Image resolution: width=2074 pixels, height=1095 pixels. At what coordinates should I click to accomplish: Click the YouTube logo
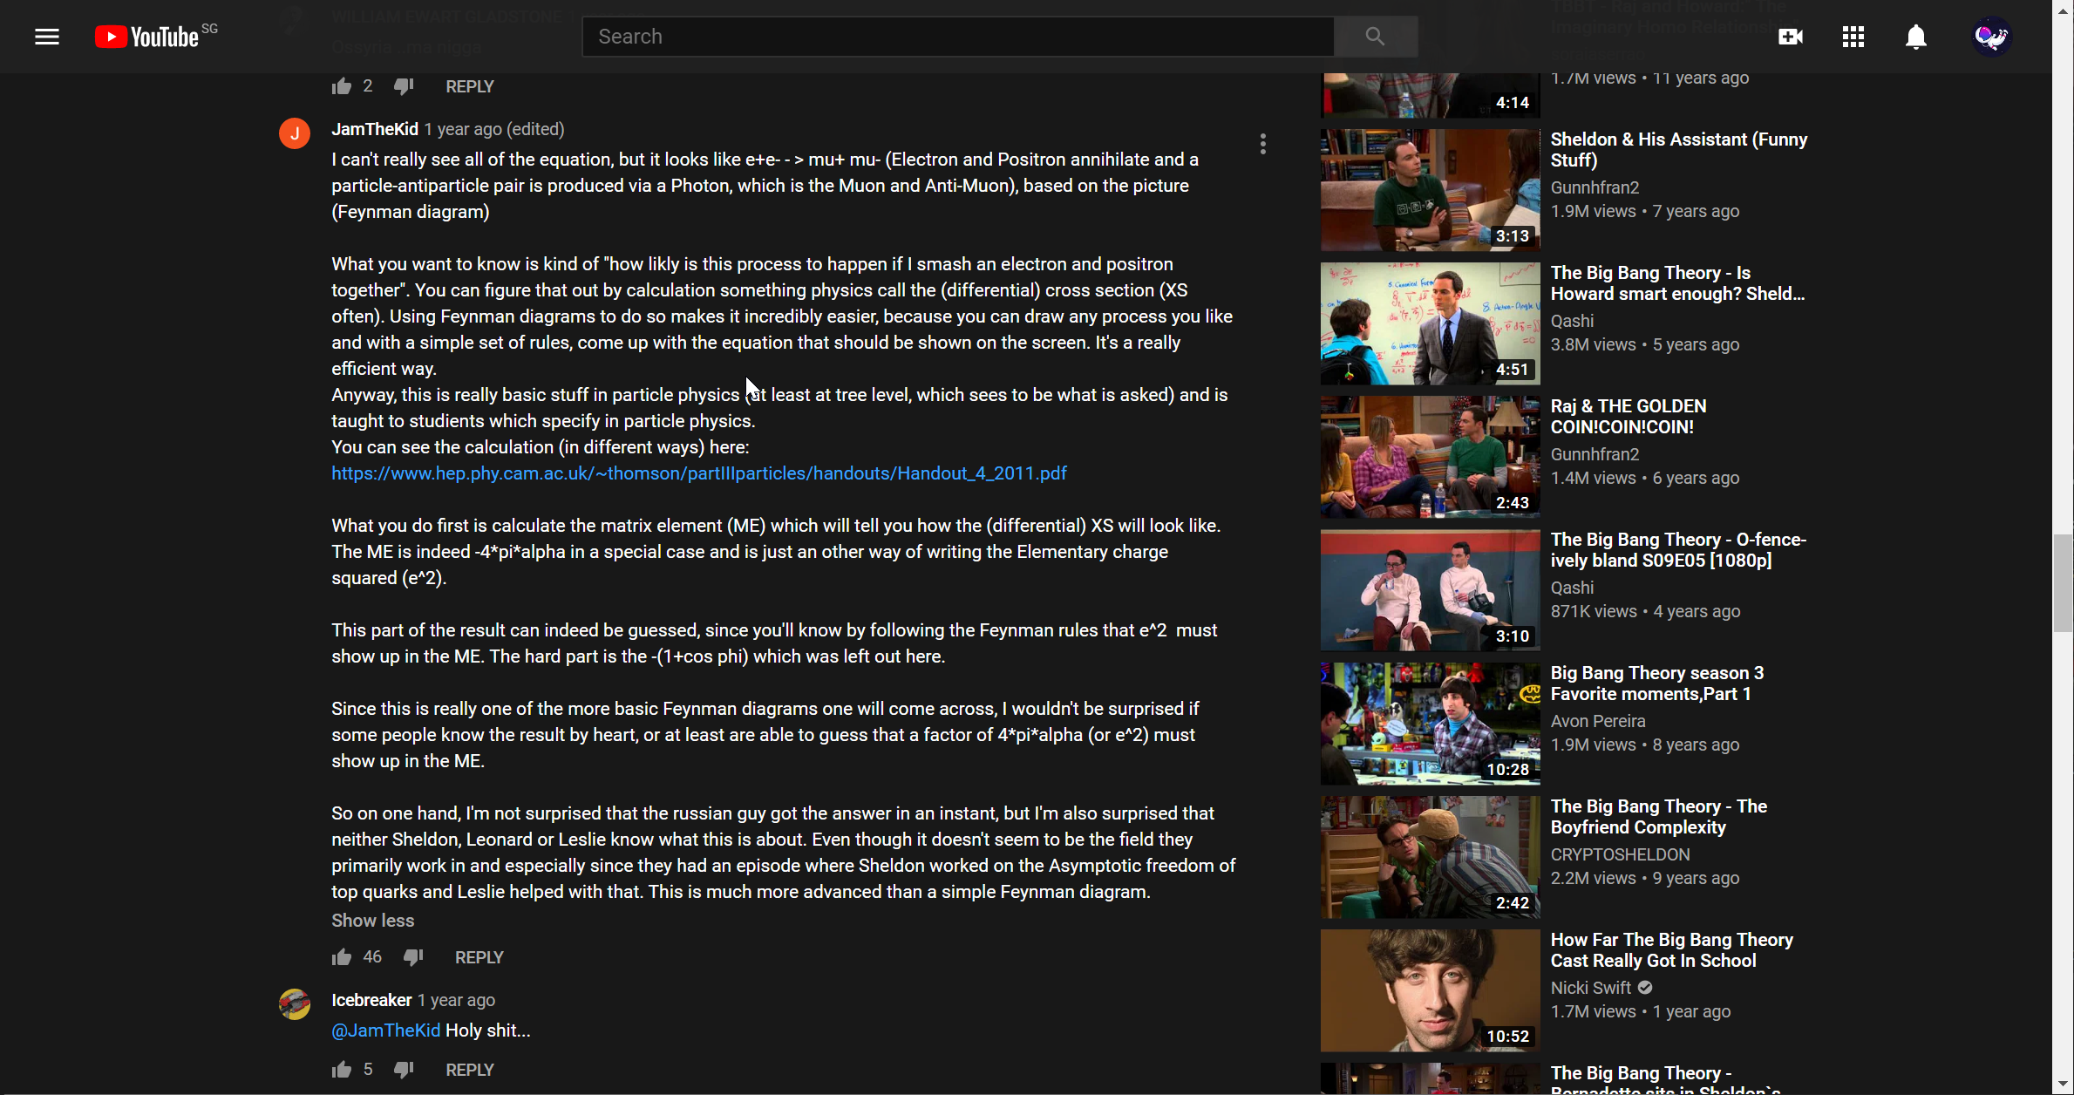[148, 37]
